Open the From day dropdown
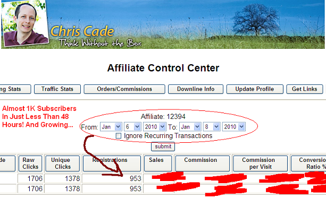Image resolution: width=326 pixels, height=198 pixels. (x=132, y=127)
